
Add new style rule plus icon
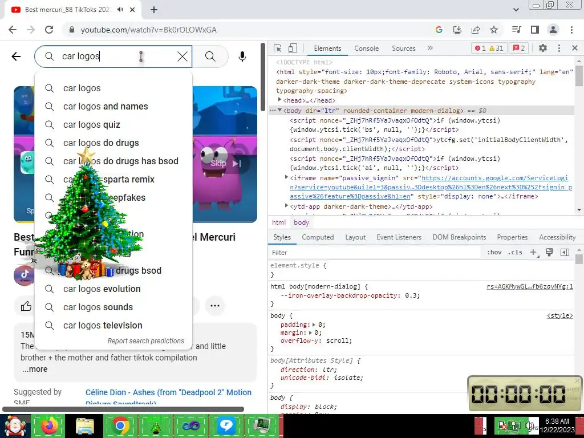pos(534,253)
